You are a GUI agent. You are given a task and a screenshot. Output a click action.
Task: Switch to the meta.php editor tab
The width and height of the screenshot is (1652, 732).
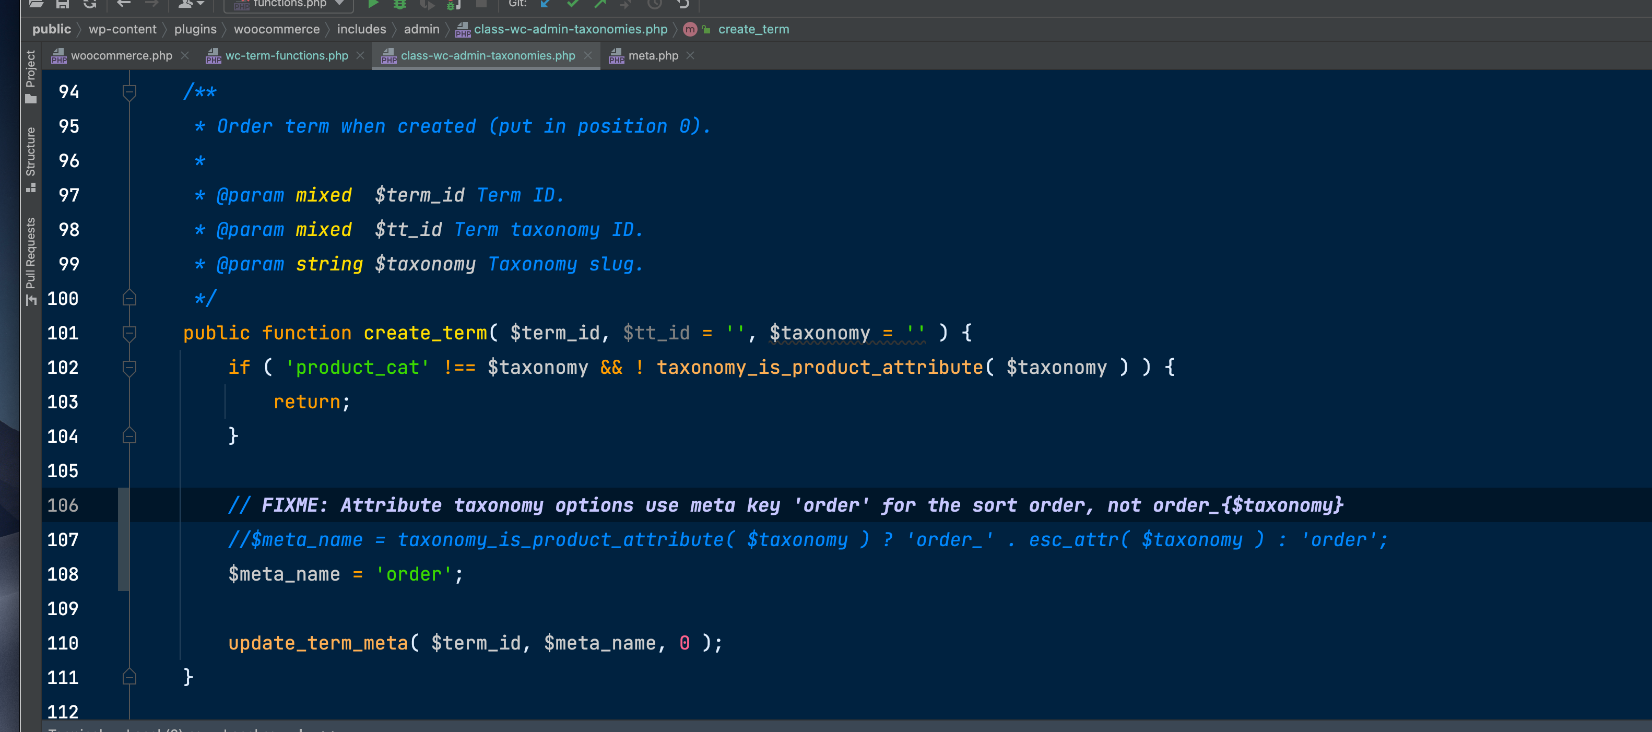[x=652, y=56]
